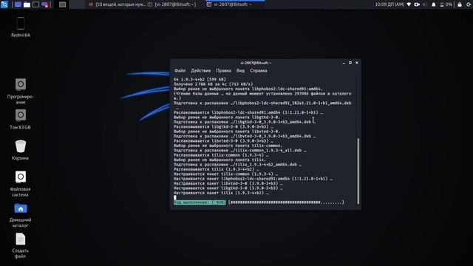This screenshot has height=266, width=473.
Task: Click the terminal vertical scrollbar
Action: (358, 171)
